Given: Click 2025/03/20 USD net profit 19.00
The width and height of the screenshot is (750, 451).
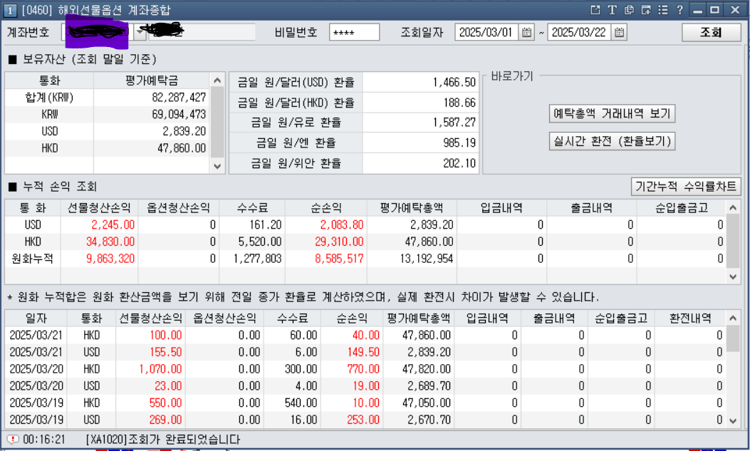Looking at the screenshot, I should coord(366,386).
